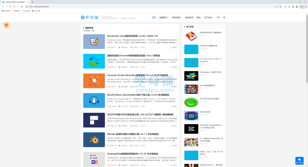The image size is (308, 167).
Task: Open the green MAME button thumbnail
Action: [191, 102]
